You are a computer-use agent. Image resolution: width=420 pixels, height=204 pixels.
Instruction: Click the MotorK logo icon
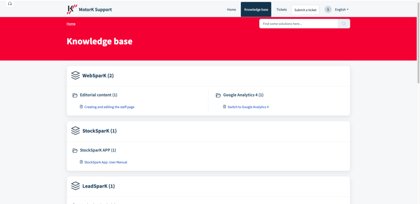coord(72,9)
